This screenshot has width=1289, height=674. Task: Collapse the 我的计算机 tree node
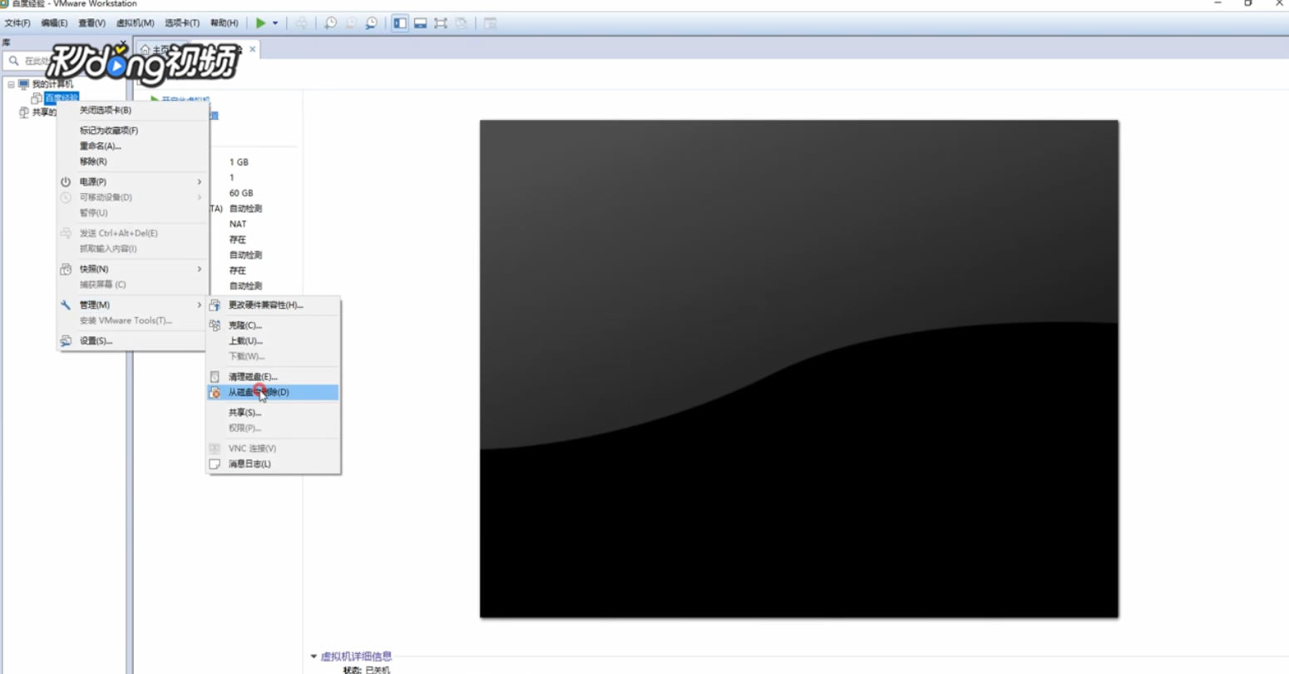(x=12, y=84)
